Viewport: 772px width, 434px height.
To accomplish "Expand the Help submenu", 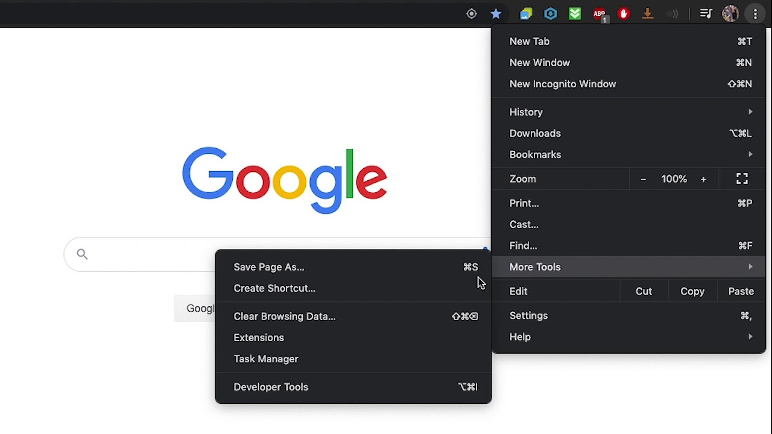I will pos(629,337).
